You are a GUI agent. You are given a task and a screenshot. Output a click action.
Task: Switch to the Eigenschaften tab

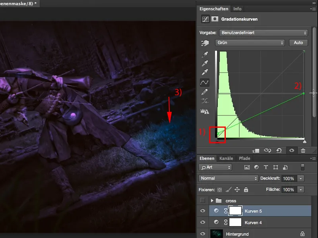(214, 9)
